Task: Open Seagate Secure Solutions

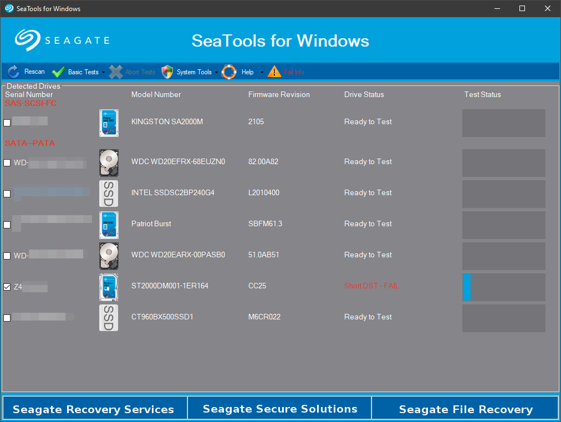Action: click(279, 408)
